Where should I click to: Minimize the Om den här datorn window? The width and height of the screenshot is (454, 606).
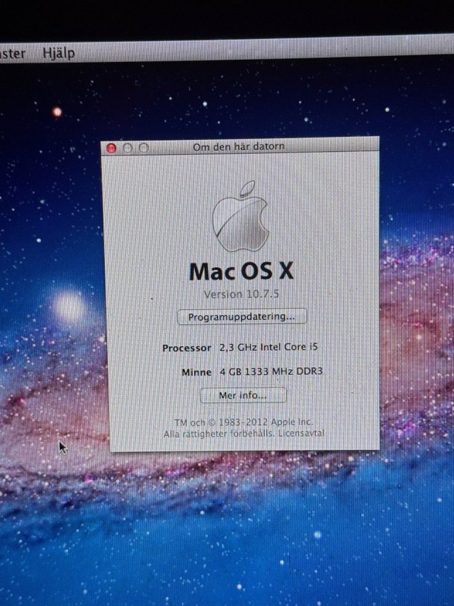[x=127, y=148]
